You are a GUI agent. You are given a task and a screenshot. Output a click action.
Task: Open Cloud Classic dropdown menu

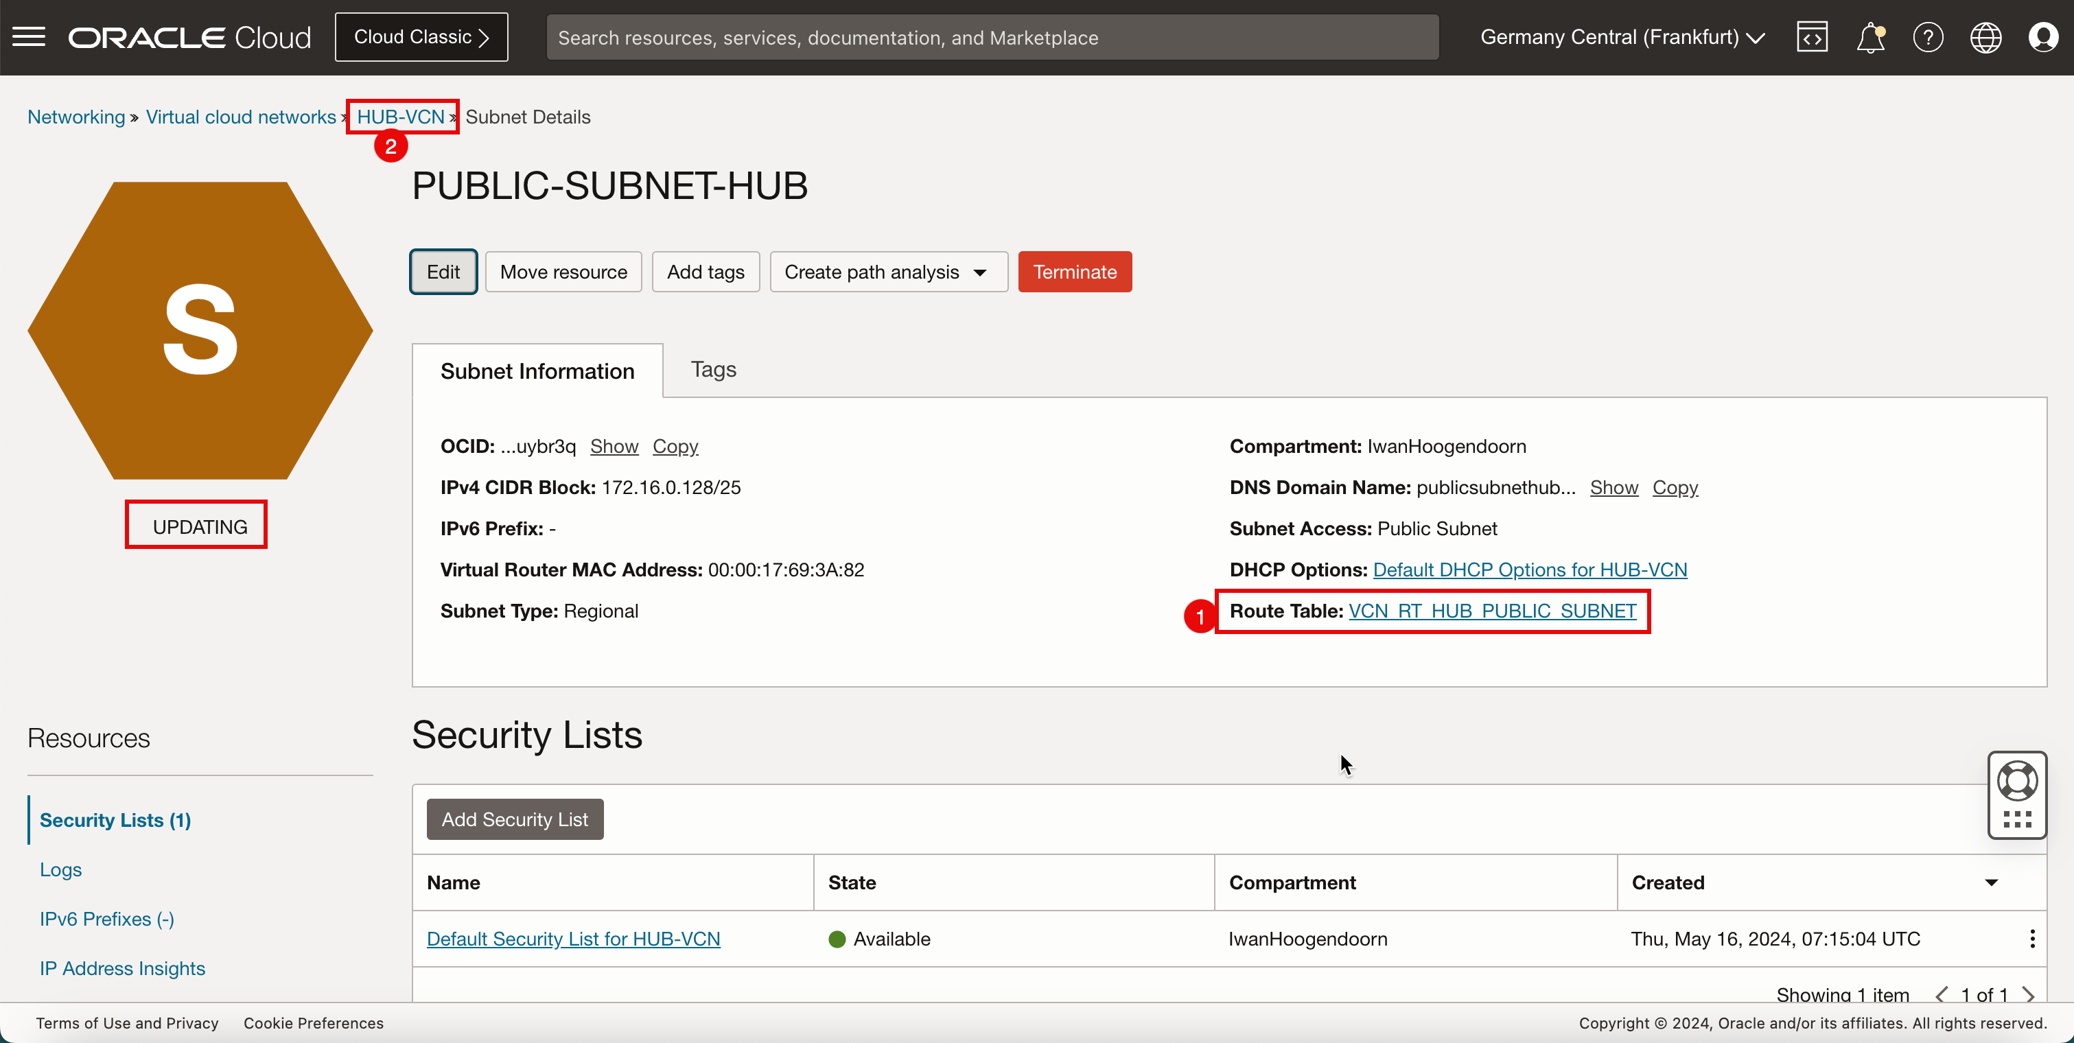[x=421, y=36]
